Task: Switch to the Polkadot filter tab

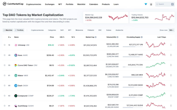Action: point(91,30)
